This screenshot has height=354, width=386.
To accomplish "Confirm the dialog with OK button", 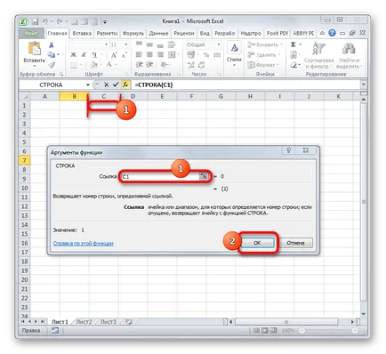I will point(257,243).
